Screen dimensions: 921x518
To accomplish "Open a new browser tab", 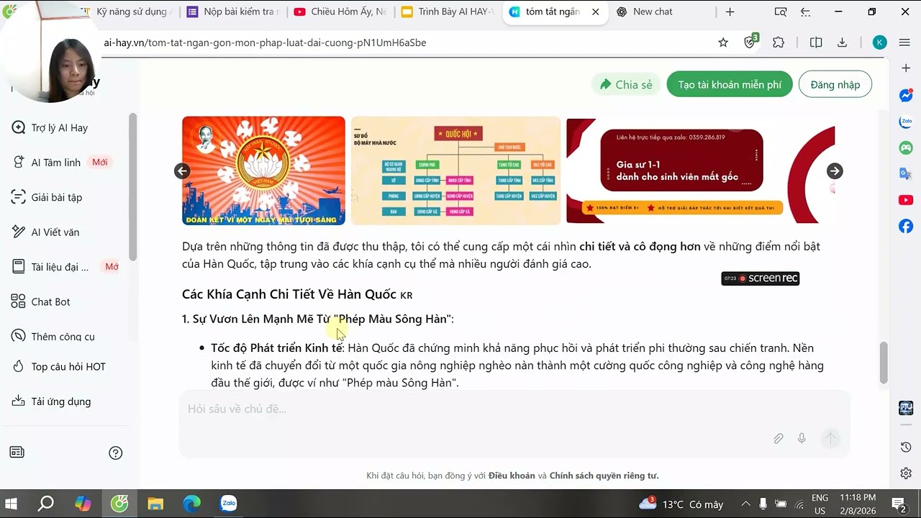I will click(730, 12).
